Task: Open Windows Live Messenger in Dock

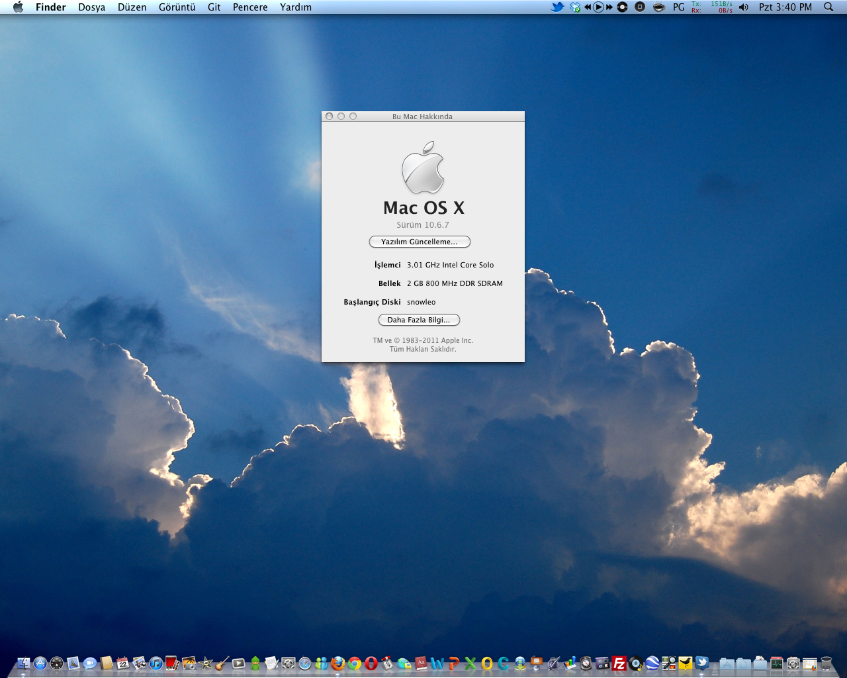Action: (322, 663)
